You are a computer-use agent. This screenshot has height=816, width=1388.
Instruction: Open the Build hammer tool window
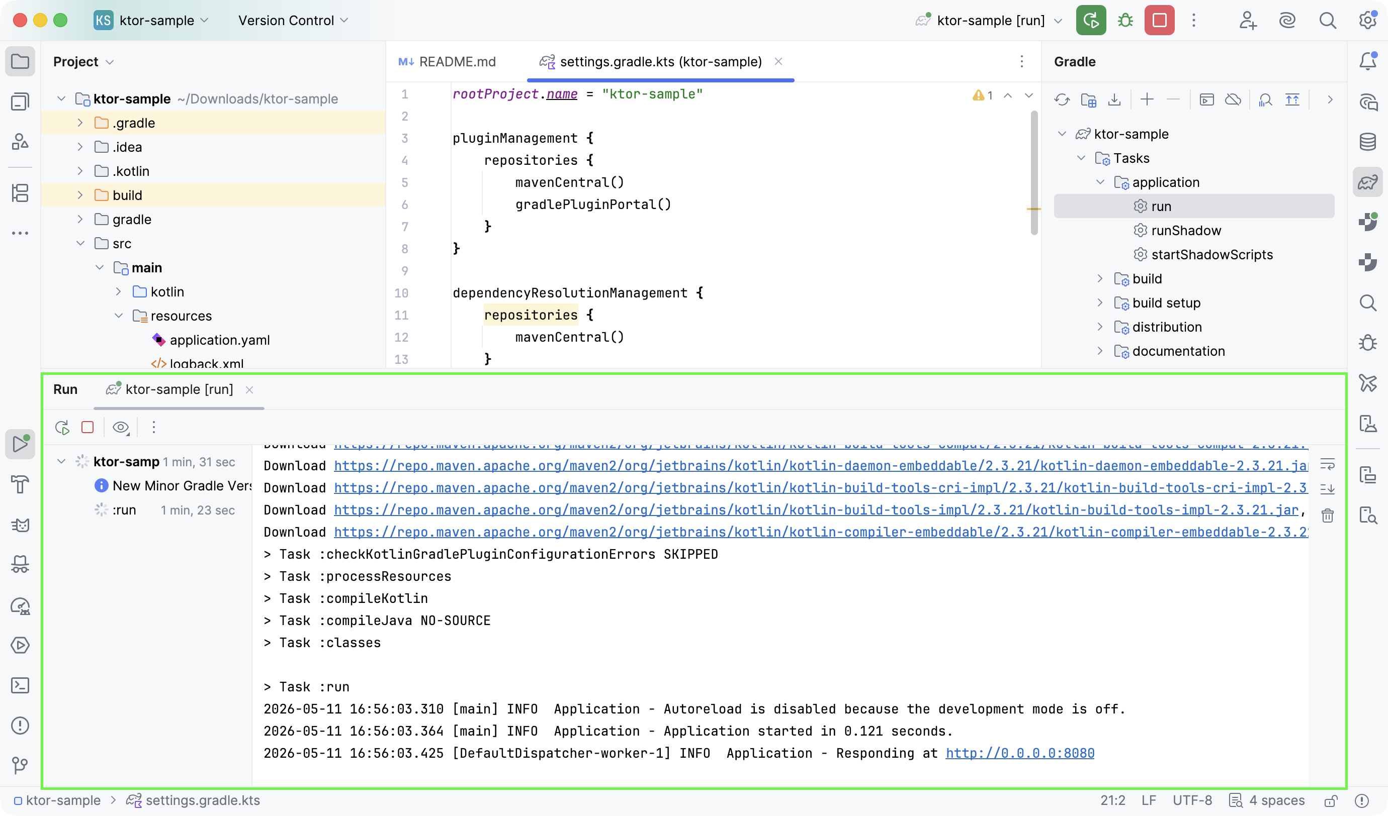pyautogui.click(x=20, y=484)
